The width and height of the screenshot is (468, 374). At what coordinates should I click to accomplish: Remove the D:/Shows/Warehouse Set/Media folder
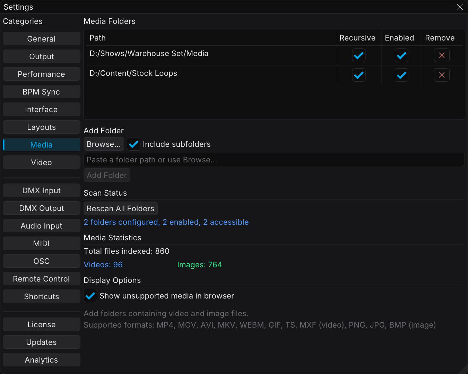pos(442,55)
